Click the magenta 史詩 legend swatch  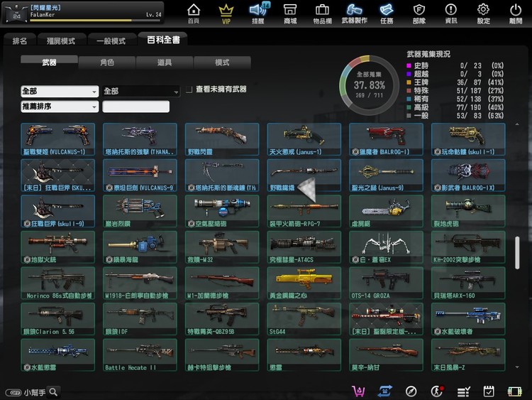(x=409, y=65)
